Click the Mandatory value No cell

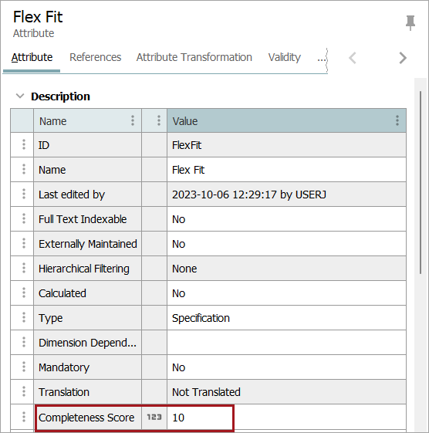tap(286, 367)
